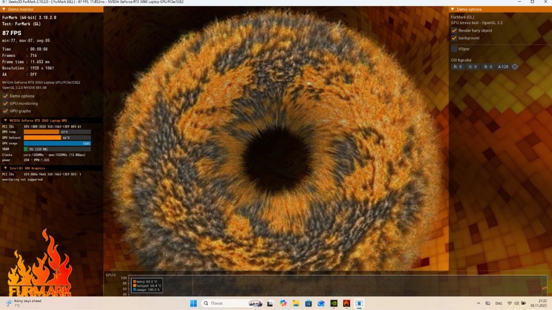Image resolution: width=552 pixels, height=310 pixels.
Task: Collapse the NVIDIA GeForce RTX 3060 section
Action: point(5,120)
